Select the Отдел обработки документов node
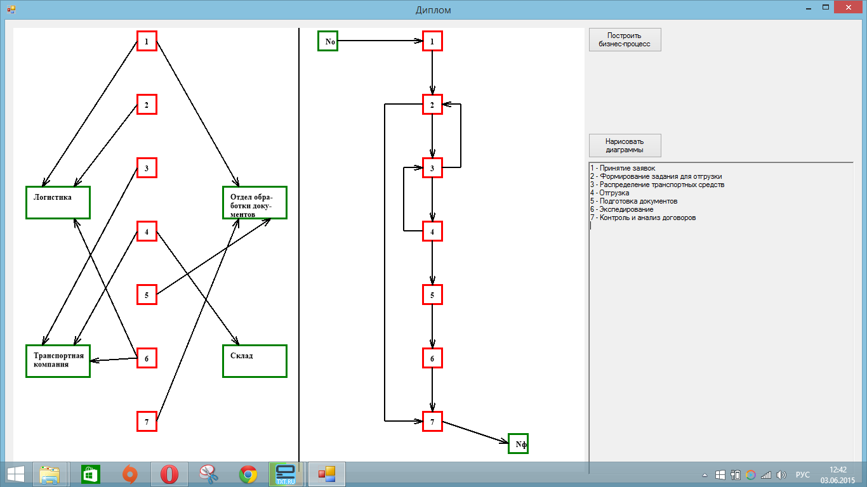This screenshot has width=867, height=487. pos(255,202)
